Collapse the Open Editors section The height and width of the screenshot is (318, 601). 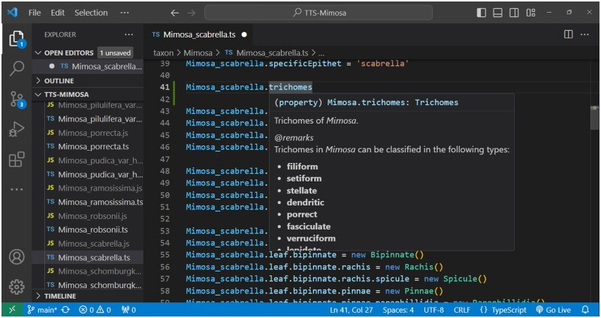tap(68, 52)
